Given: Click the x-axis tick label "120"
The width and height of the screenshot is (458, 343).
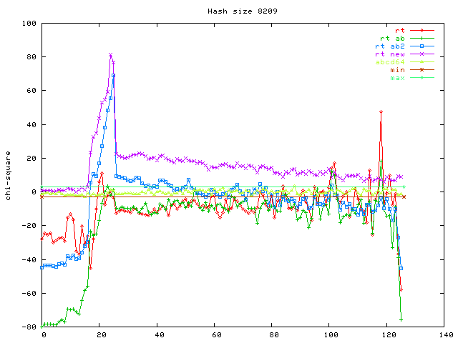Looking at the screenshot, I should (388, 335).
